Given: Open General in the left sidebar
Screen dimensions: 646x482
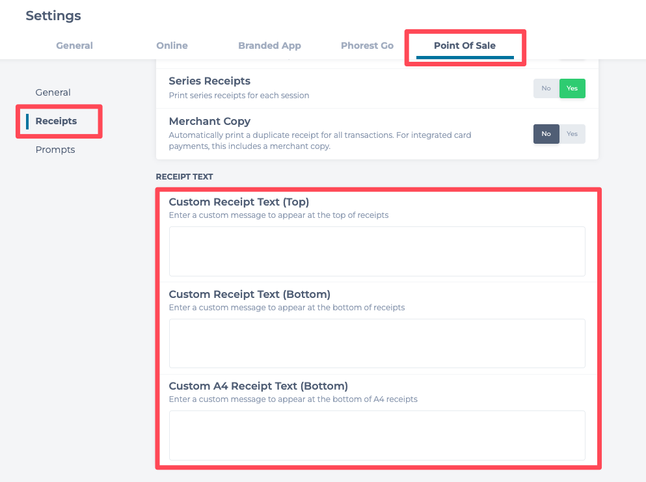Looking at the screenshot, I should pos(53,92).
